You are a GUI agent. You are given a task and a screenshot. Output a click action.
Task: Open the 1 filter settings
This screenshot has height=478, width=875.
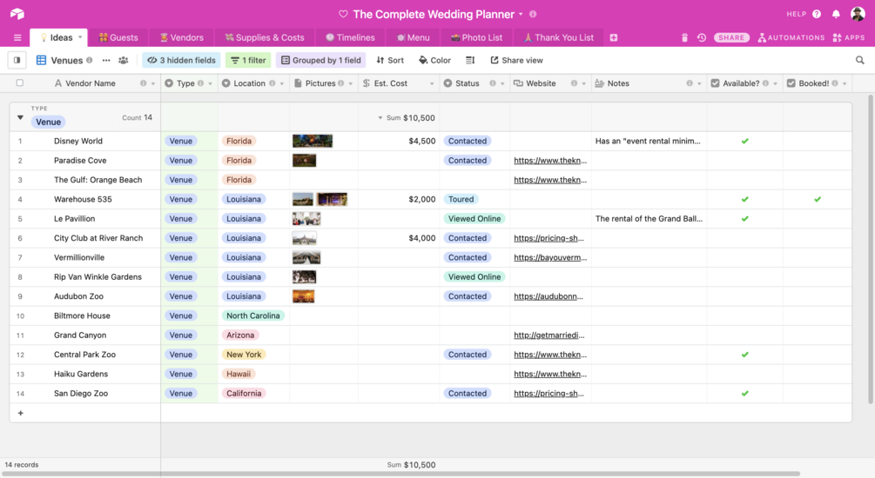tap(248, 60)
